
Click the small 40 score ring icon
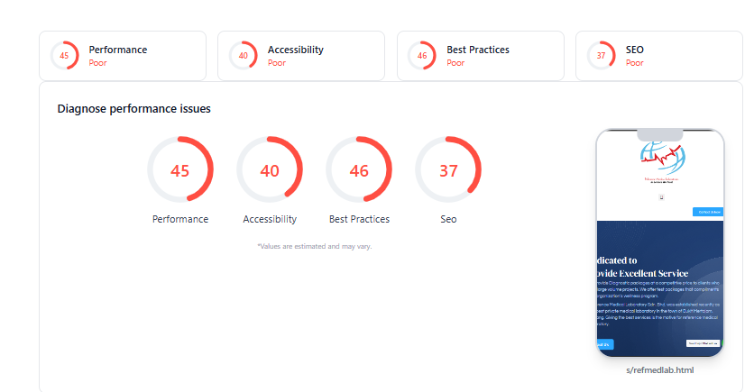[x=244, y=56]
